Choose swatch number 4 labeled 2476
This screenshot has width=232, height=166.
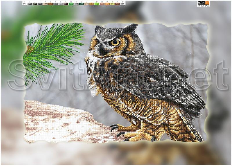pos(40,4)
